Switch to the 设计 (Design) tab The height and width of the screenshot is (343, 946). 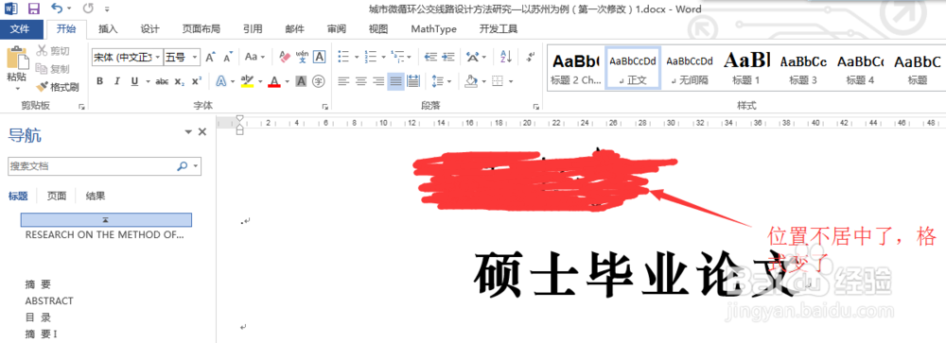[x=149, y=29]
